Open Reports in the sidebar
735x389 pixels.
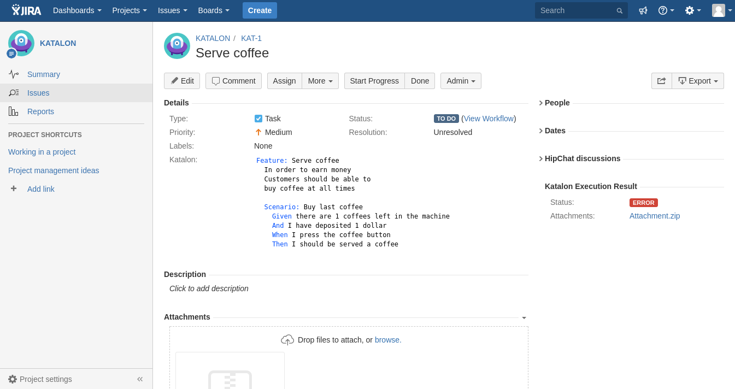click(40, 111)
